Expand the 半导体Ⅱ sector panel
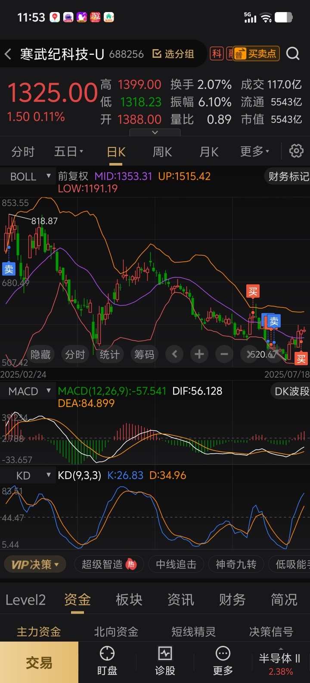310x683 pixels. pyautogui.click(x=280, y=662)
